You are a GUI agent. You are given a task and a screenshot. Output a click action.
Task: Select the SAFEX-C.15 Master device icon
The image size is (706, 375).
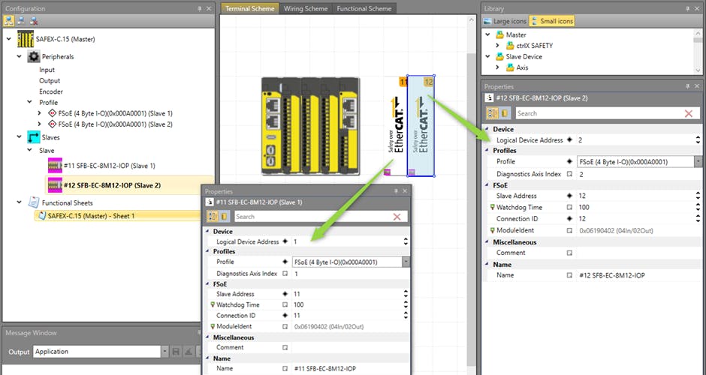tap(26, 39)
